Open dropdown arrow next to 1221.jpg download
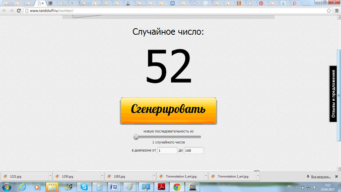The width and height of the screenshot is (341, 192). (x=50, y=176)
